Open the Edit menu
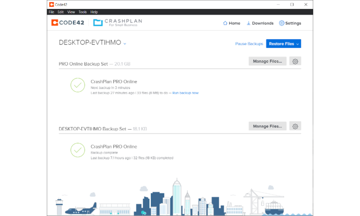 pos(60,12)
